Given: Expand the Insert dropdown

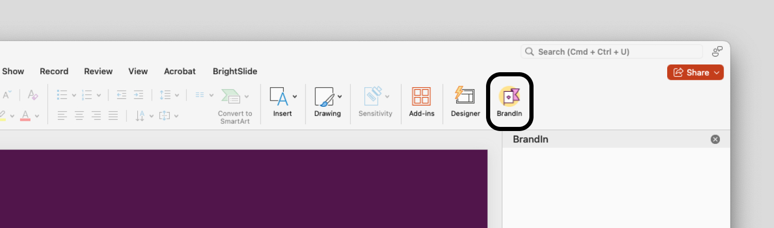Looking at the screenshot, I should point(295,96).
